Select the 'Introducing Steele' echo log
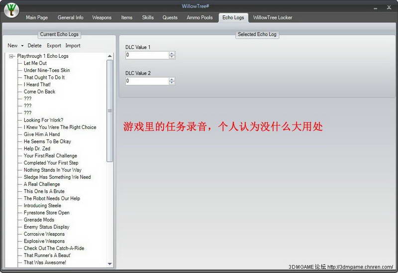 point(42,205)
